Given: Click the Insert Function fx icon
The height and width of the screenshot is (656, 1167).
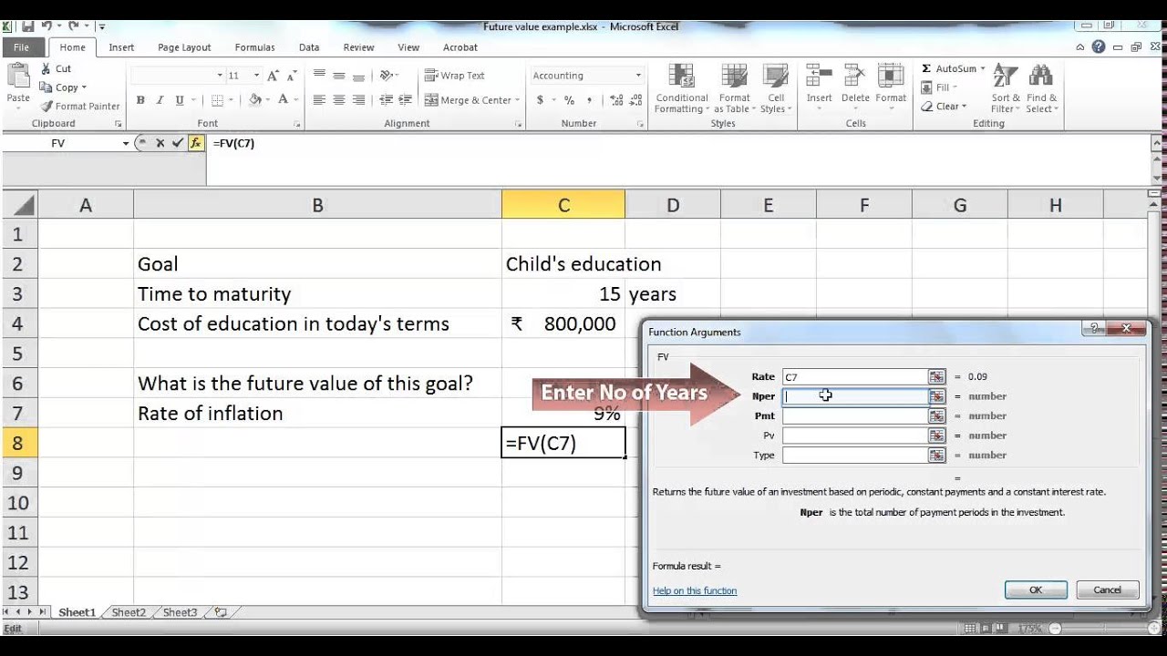Looking at the screenshot, I should [x=195, y=143].
